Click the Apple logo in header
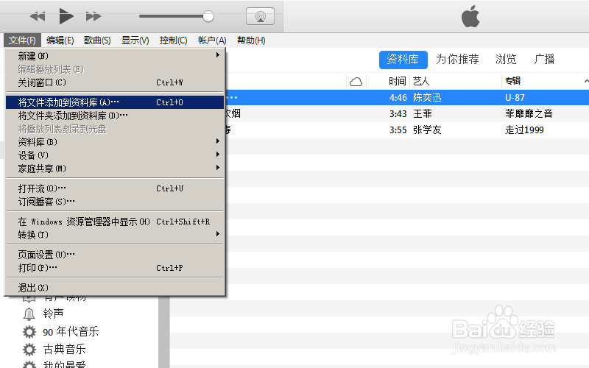Screen dimensions: 589x368 [470, 16]
